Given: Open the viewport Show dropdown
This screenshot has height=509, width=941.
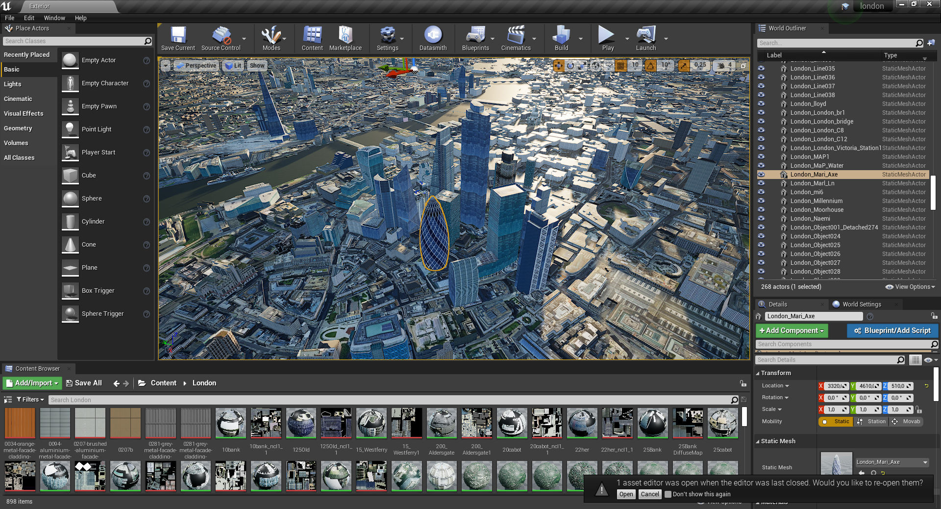Looking at the screenshot, I should [257, 65].
